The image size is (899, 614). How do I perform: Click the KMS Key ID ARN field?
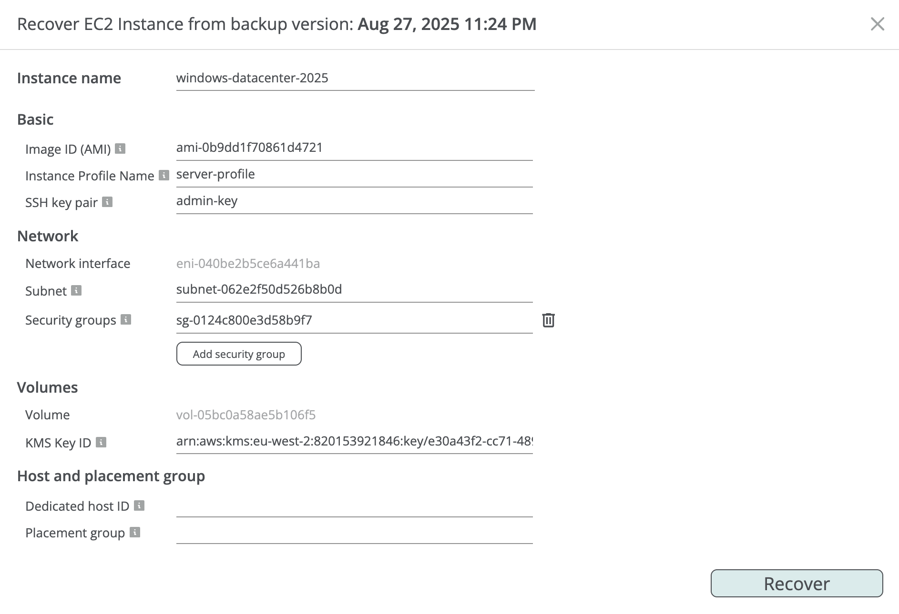354,442
